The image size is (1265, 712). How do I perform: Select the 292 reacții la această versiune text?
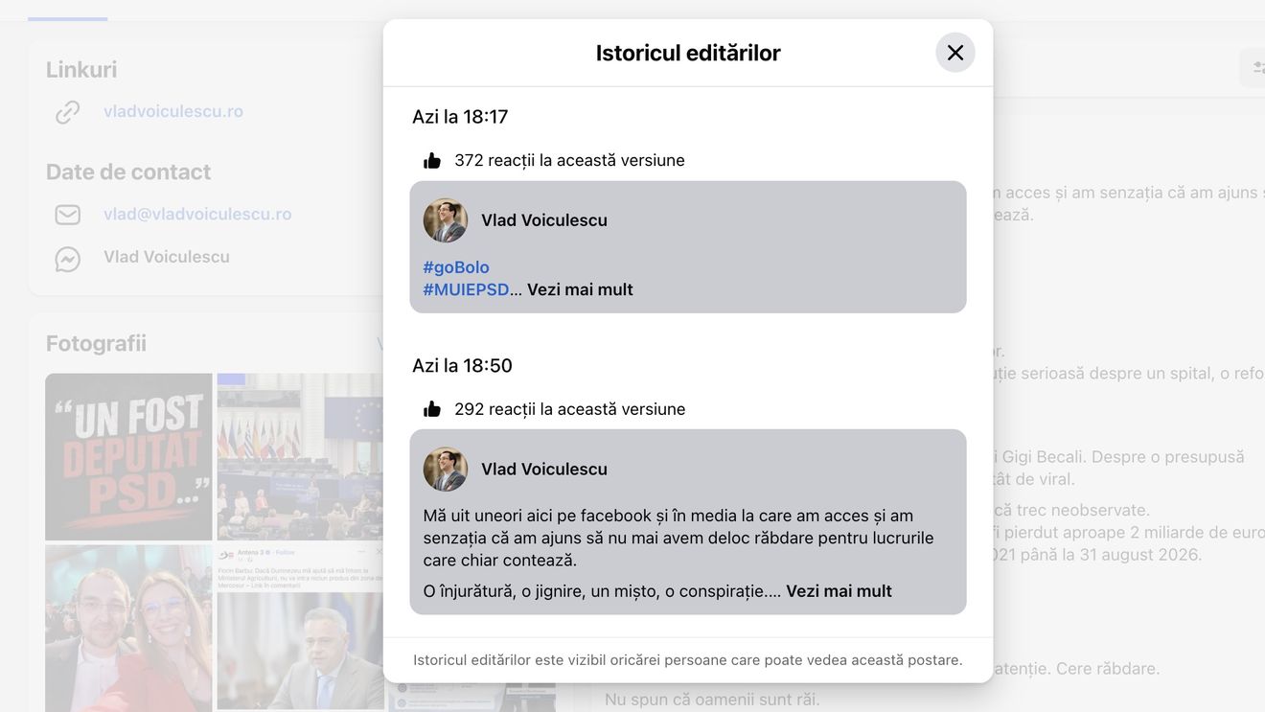pyautogui.click(x=569, y=409)
